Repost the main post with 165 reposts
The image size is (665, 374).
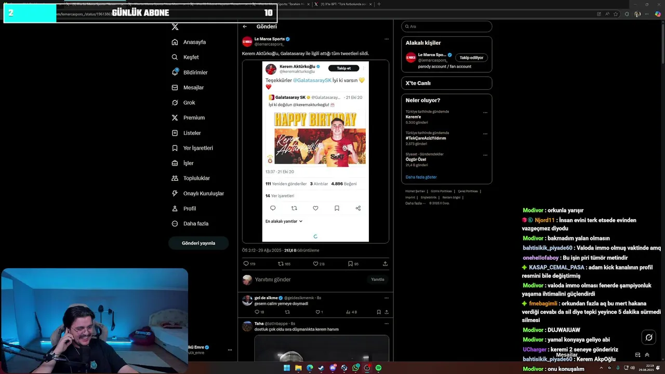point(284,264)
